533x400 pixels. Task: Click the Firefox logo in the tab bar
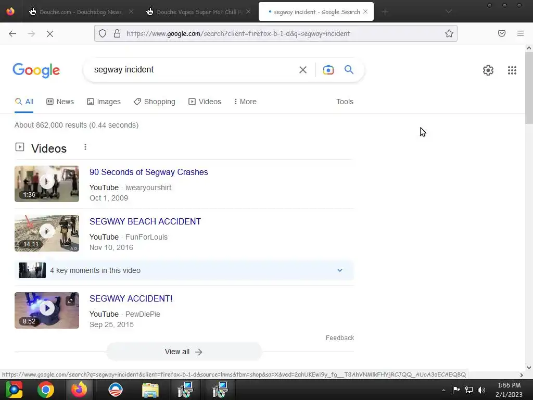pyautogui.click(x=10, y=11)
